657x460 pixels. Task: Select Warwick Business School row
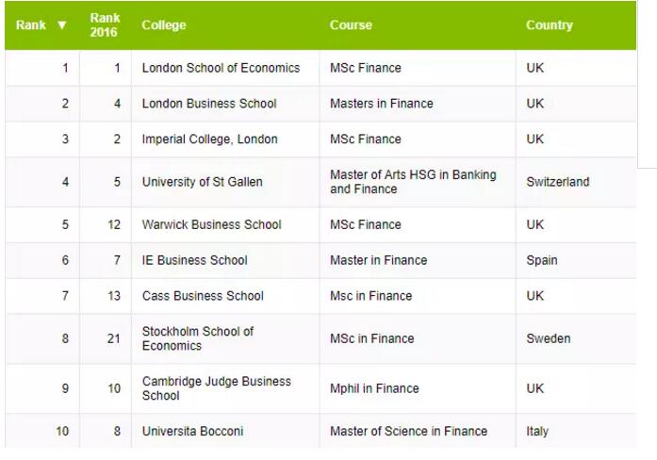(211, 225)
